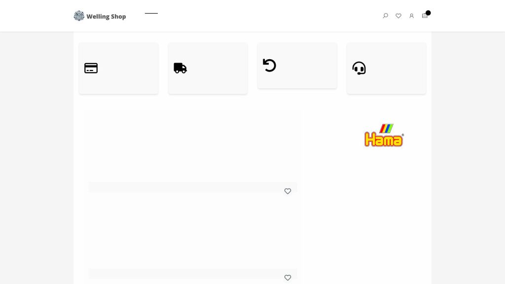Select the customer support feature card
This screenshot has width=505, height=284.
click(x=387, y=68)
